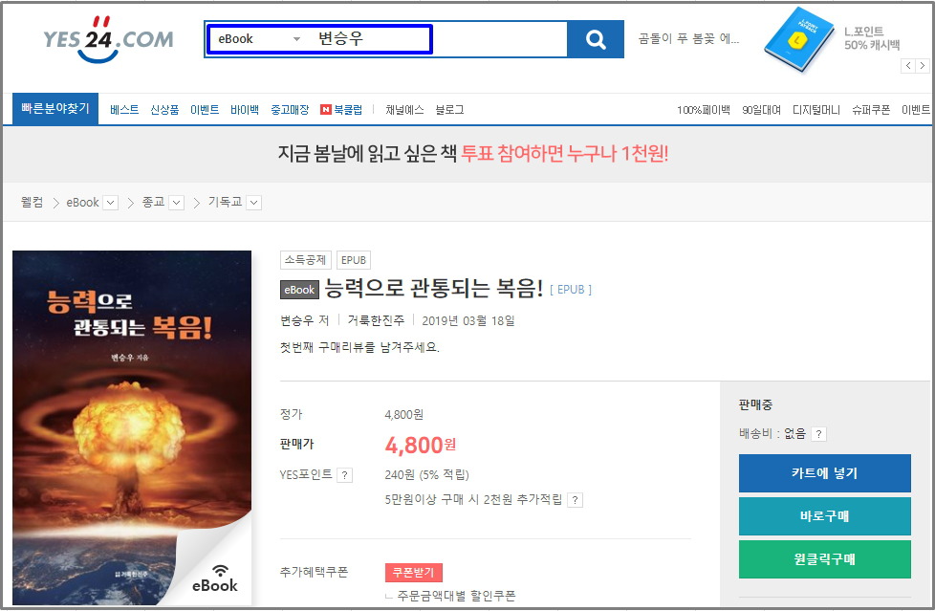Open the 바이백 menu item
935x611 pixels.
coord(245,110)
